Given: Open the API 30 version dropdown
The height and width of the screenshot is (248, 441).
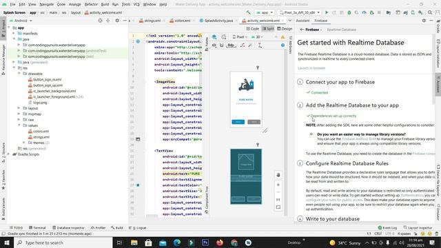Looking at the screenshot, I should click(257, 37).
